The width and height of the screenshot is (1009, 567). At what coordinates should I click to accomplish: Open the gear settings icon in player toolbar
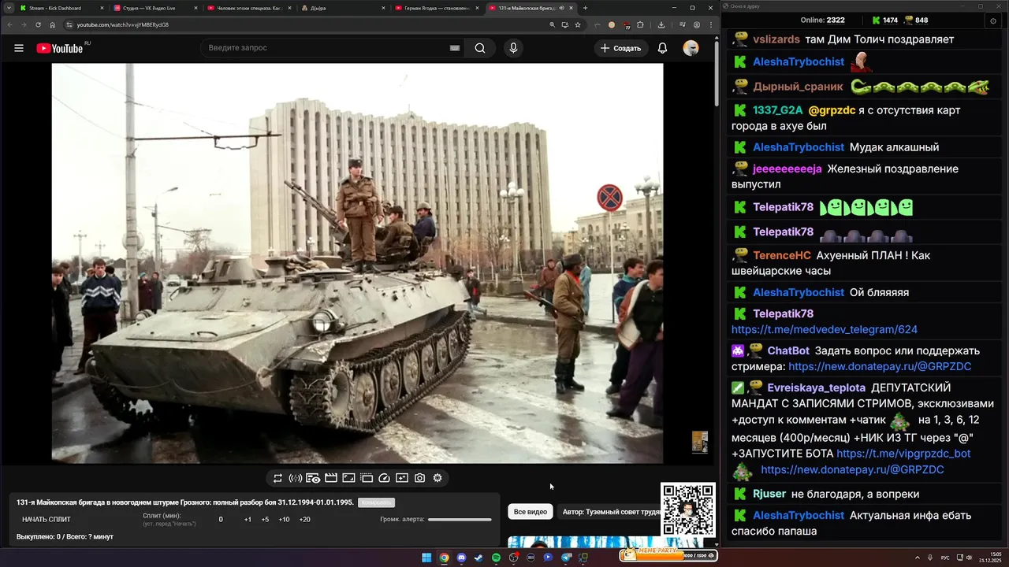click(x=437, y=478)
